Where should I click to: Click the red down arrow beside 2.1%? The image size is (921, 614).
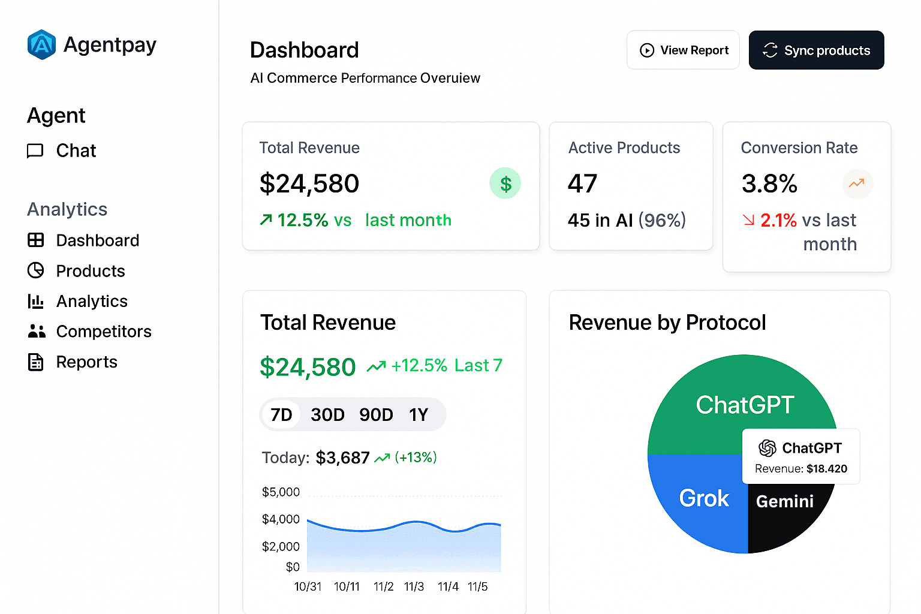749,220
